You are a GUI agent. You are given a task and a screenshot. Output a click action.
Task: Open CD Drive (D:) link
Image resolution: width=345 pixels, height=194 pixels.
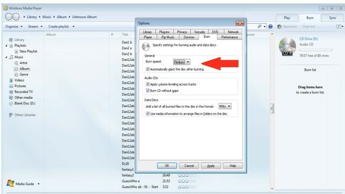tap(308, 39)
